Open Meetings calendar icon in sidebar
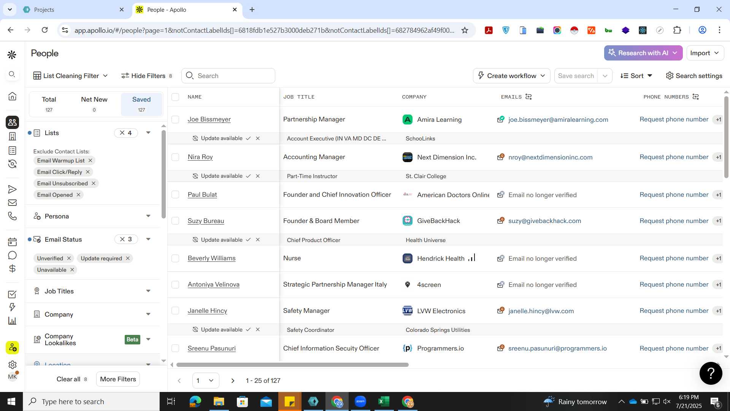Image resolution: width=730 pixels, height=411 pixels. [12, 242]
